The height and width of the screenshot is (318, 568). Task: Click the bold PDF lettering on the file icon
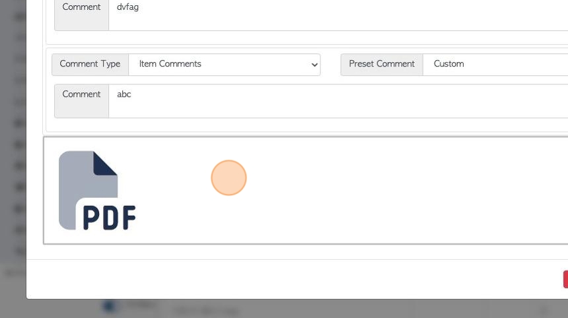(x=109, y=218)
